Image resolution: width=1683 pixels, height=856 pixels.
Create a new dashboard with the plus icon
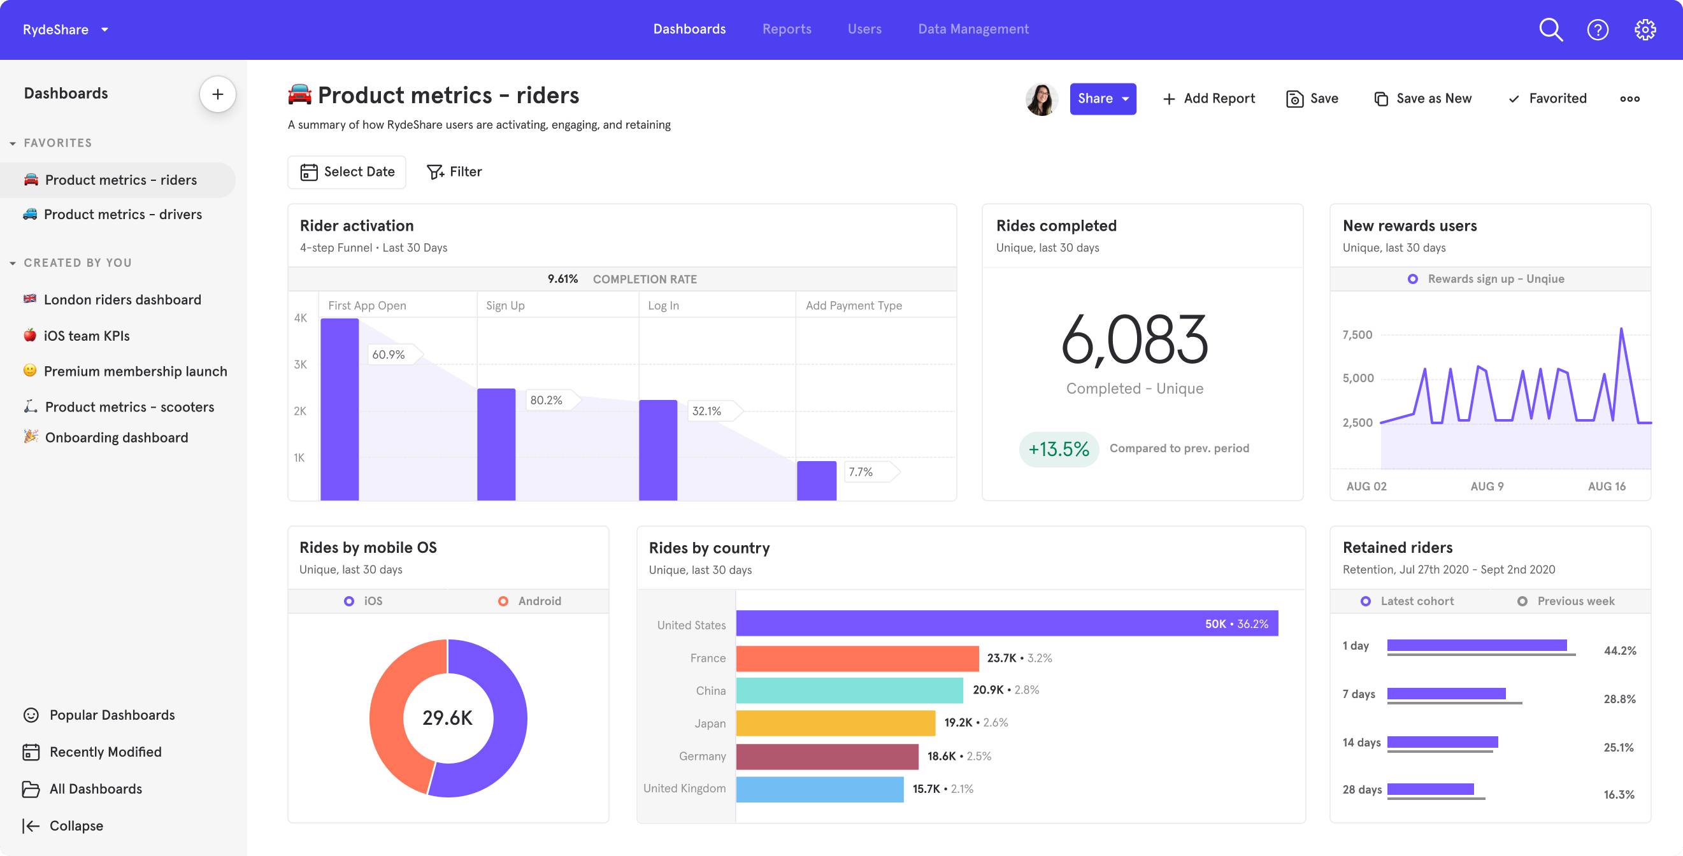tap(217, 94)
